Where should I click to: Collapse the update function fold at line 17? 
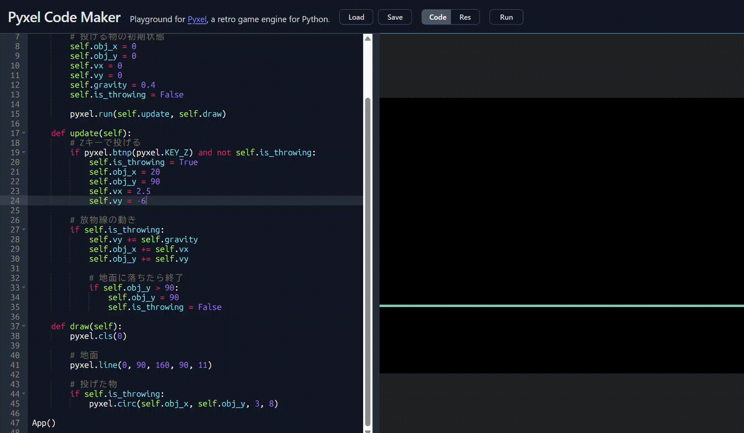pos(24,133)
